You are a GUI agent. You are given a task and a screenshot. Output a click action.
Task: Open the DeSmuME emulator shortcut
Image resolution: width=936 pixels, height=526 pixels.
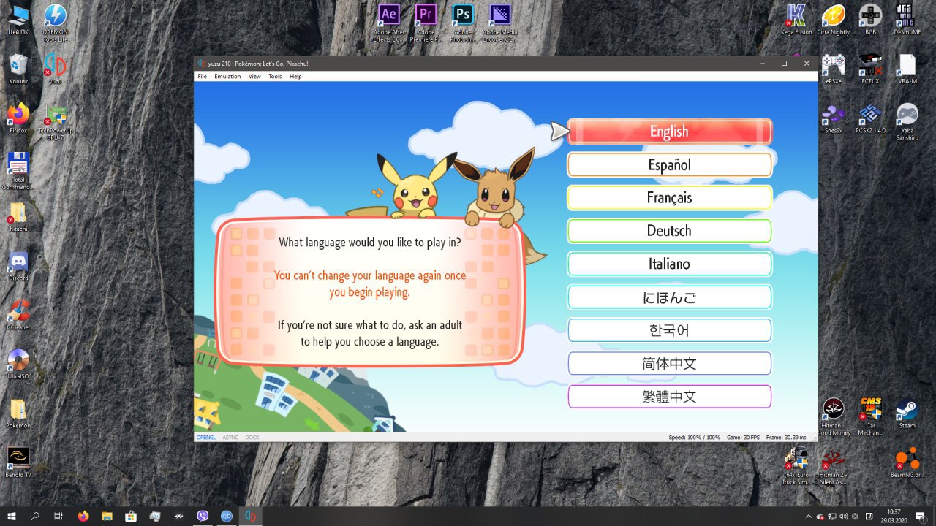(x=907, y=20)
